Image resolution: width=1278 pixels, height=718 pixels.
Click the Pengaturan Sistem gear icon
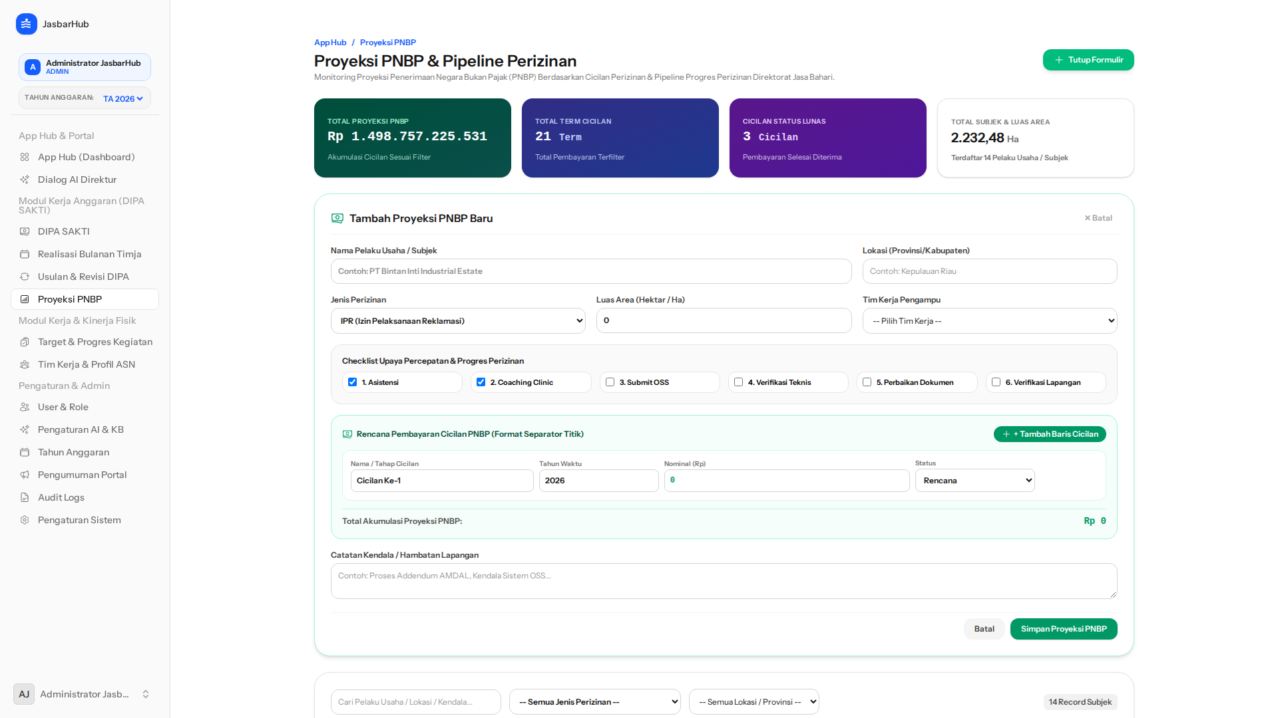pos(25,521)
